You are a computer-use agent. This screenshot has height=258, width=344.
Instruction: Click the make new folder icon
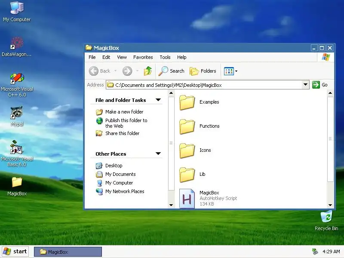[99, 112]
